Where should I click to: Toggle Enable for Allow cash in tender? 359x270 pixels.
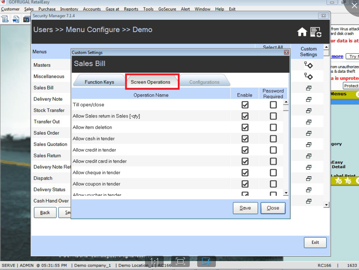245,139
